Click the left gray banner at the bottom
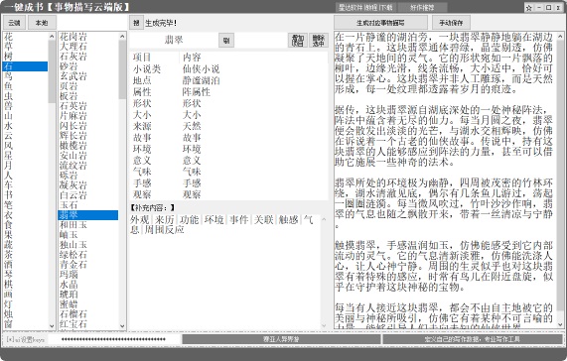This screenshot has height=361, width=567. [x=281, y=339]
